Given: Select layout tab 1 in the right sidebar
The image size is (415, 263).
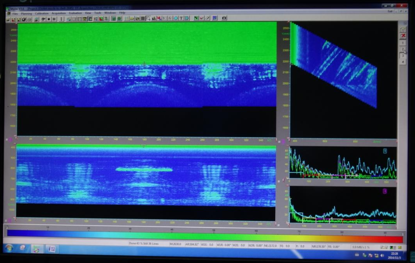Looking at the screenshot, I should [403, 43].
